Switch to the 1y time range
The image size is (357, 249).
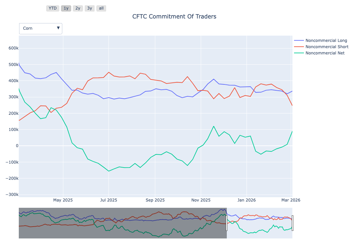click(66, 8)
